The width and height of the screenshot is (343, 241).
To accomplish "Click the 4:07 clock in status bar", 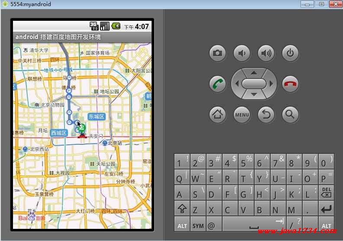I will click(142, 26).
